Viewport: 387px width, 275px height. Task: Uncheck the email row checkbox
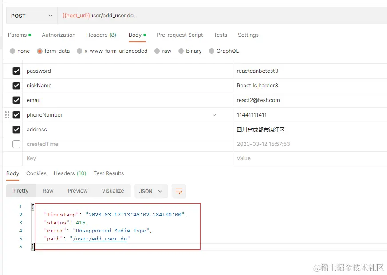coord(16,100)
